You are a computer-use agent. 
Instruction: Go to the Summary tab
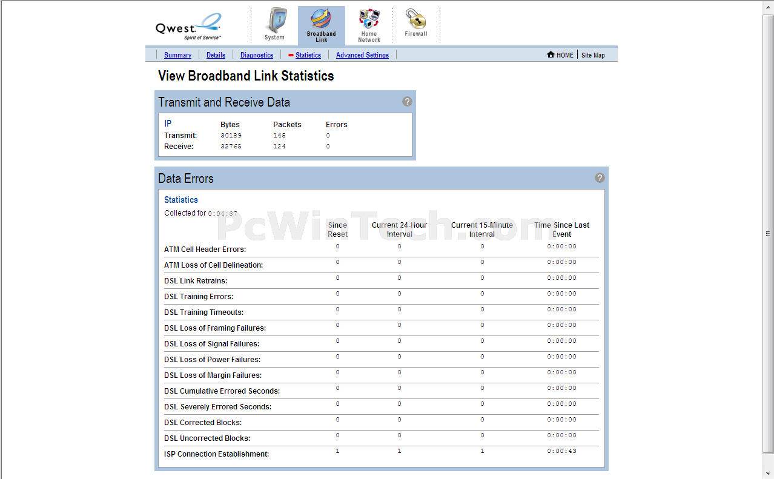[x=177, y=55]
